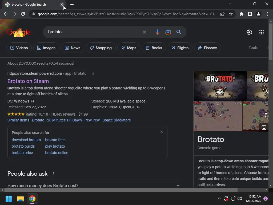Search 'download brotato' suggestion
Viewport: 273px width, 205px height.
point(26,140)
